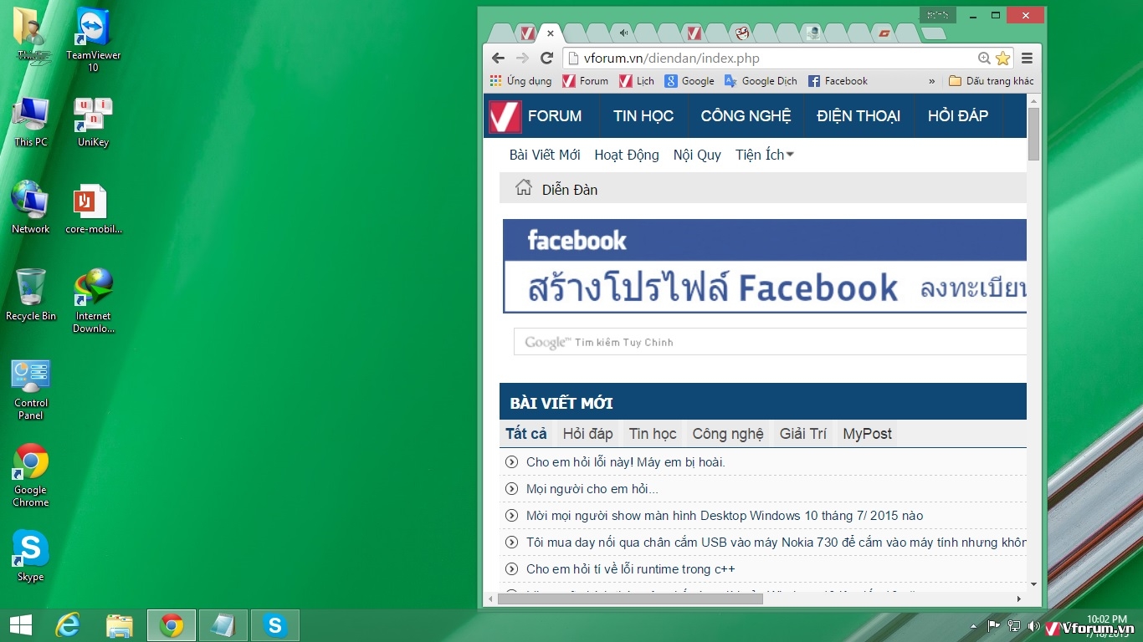The width and height of the screenshot is (1143, 642).
Task: Click the Diễn Đàn breadcrumb
Action: pyautogui.click(x=570, y=190)
